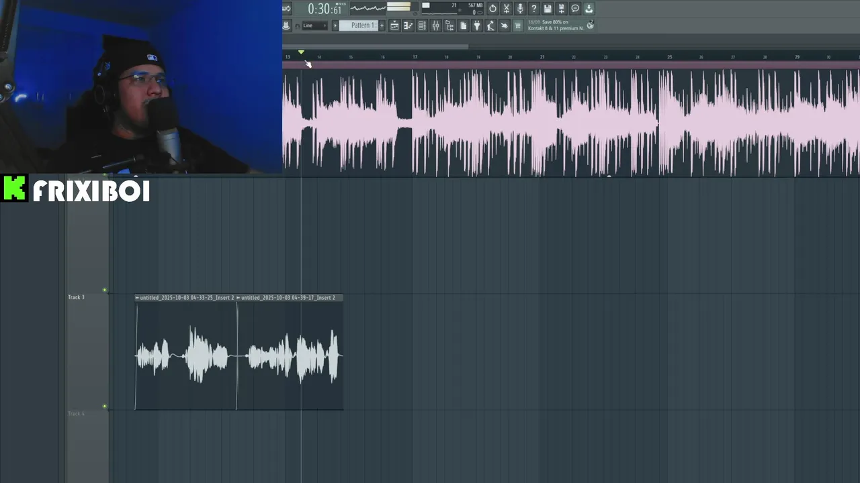
Task: Open the mixer view
Action: coord(435,25)
